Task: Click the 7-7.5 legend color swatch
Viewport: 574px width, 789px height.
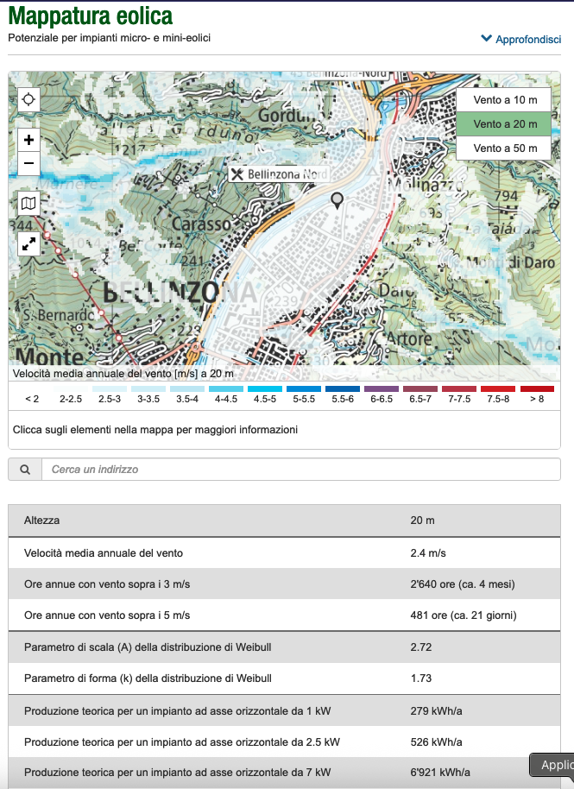Action: [459, 389]
